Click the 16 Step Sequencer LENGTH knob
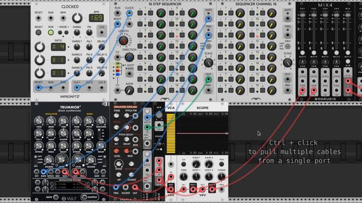The width and height of the screenshot is (362, 203). [123, 41]
